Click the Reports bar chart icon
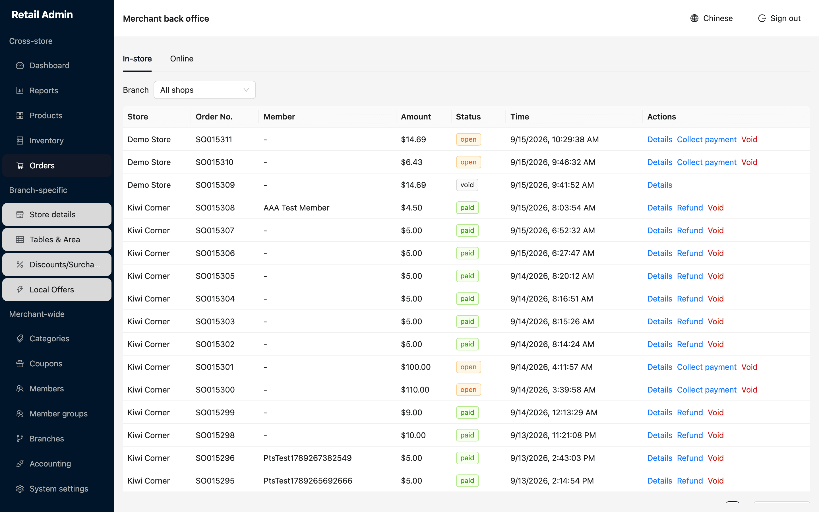The width and height of the screenshot is (819, 512). point(20,91)
